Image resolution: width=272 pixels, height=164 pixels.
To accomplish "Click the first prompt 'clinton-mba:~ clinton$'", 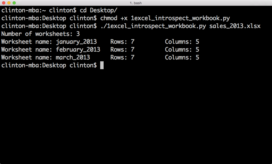I will pyautogui.click(x=39, y=10).
